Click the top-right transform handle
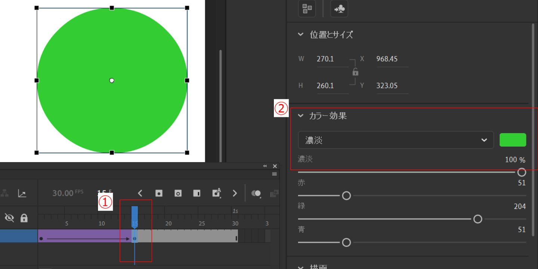The height and width of the screenshot is (269, 538). click(187, 8)
